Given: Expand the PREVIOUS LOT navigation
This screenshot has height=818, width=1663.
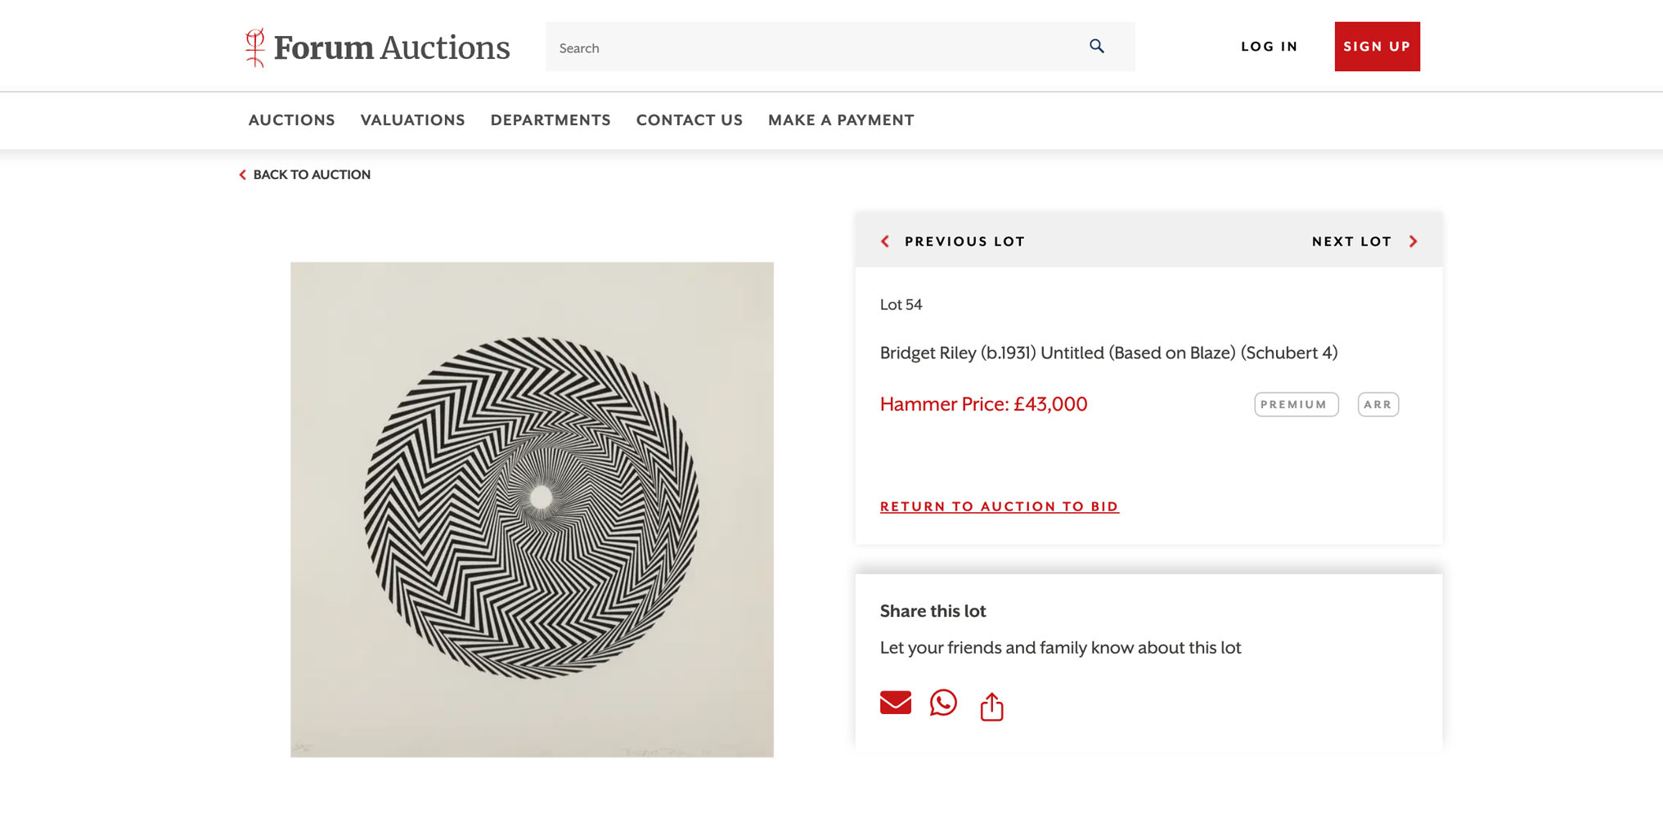Looking at the screenshot, I should click(x=964, y=240).
